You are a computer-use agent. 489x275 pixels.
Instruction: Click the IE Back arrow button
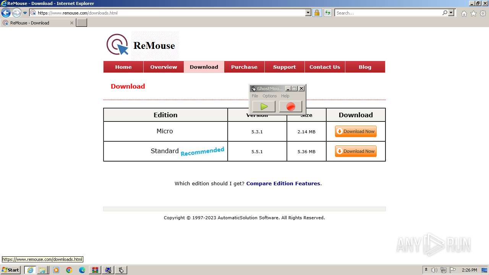tap(6, 13)
